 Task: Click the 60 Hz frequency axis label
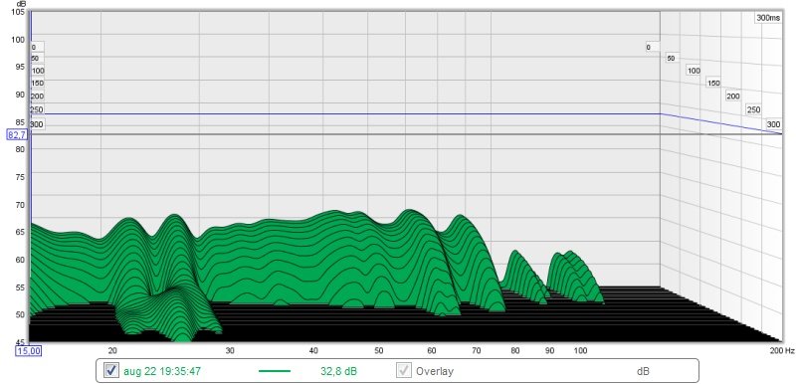pos(432,350)
